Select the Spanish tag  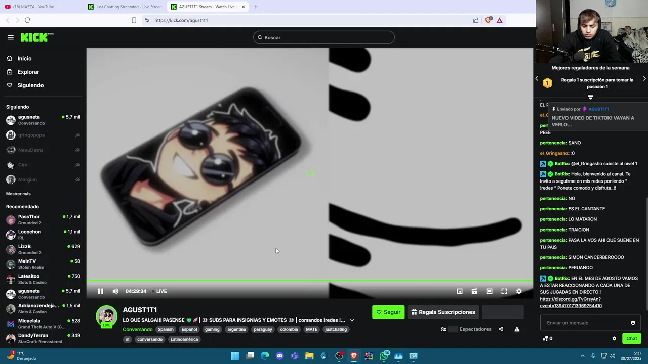tap(166, 329)
